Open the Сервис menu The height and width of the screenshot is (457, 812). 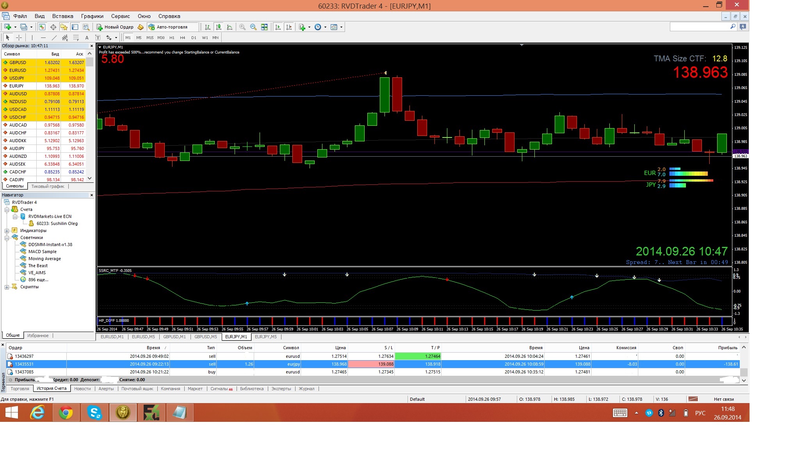(120, 16)
